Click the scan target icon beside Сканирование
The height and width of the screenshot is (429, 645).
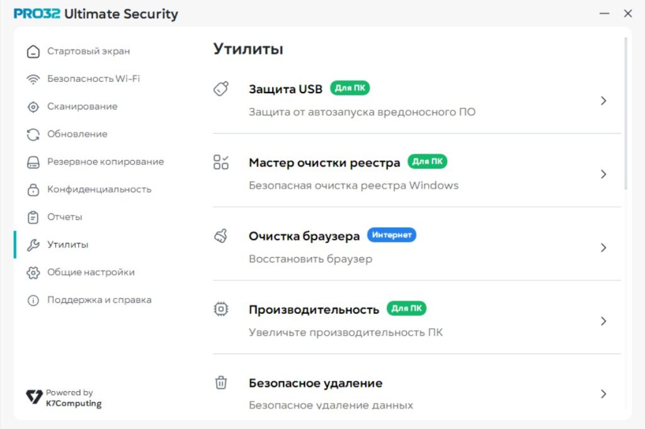[x=33, y=107]
